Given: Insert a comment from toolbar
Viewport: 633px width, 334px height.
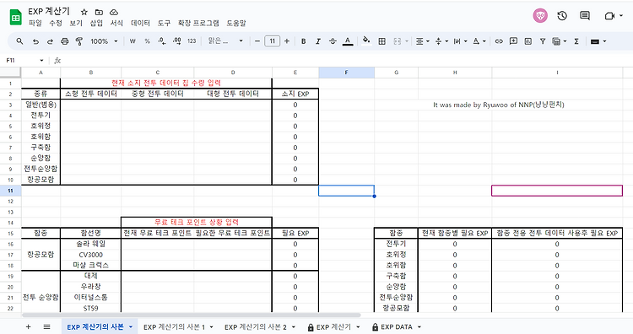Looking at the screenshot, I should [x=513, y=41].
